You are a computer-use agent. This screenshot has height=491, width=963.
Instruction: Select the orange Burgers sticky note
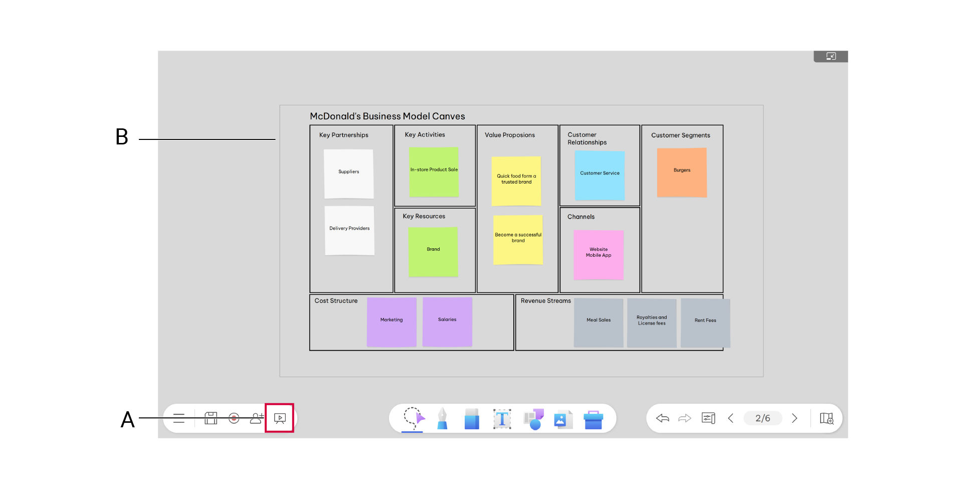coord(682,172)
